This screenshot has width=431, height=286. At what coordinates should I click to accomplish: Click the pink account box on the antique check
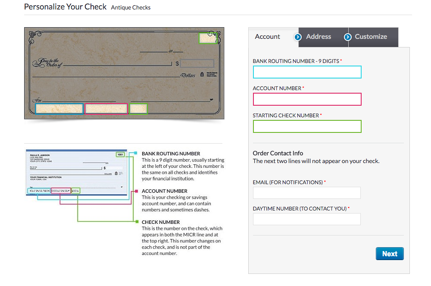[x=106, y=109]
